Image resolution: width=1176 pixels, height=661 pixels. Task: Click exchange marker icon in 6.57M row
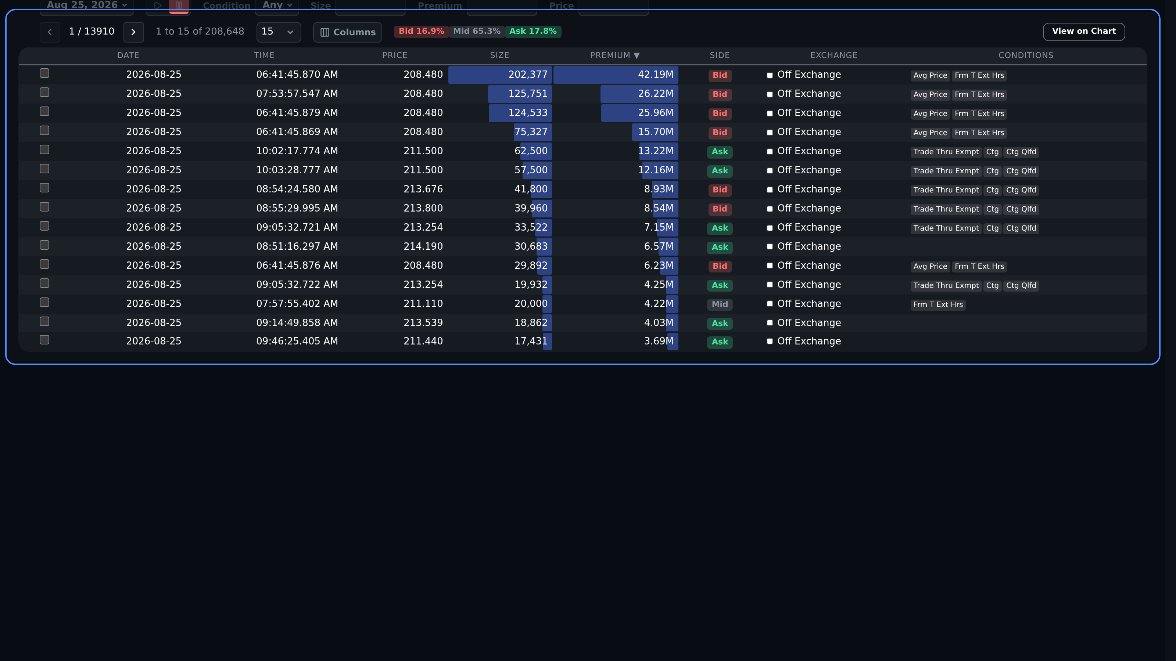(x=770, y=246)
